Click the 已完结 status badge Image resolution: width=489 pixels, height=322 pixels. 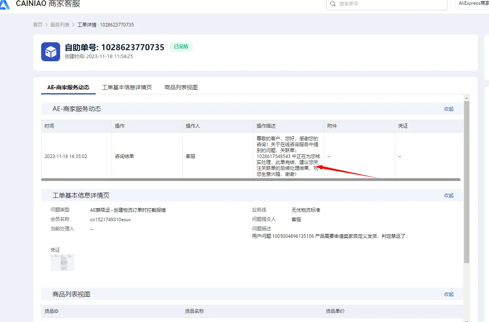coord(181,47)
